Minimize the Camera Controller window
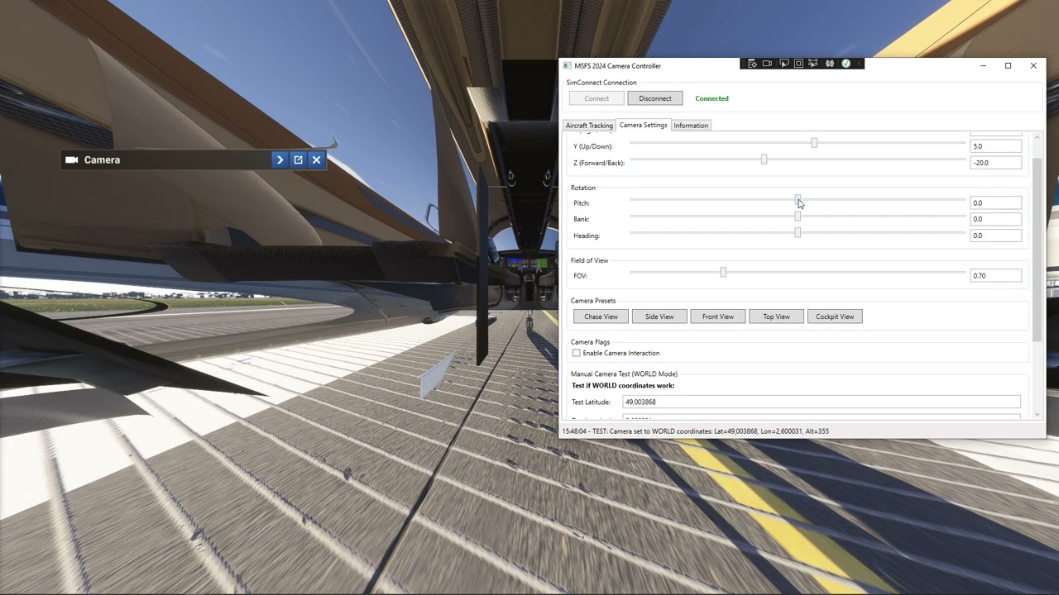Viewport: 1059px width, 595px height. pyautogui.click(x=983, y=66)
